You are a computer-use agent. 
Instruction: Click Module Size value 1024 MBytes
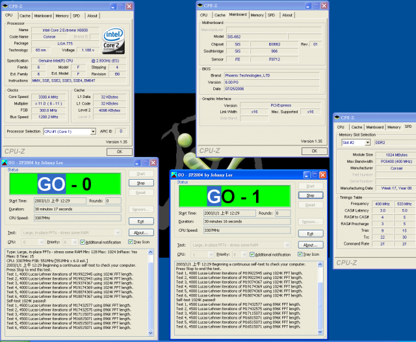coord(396,155)
